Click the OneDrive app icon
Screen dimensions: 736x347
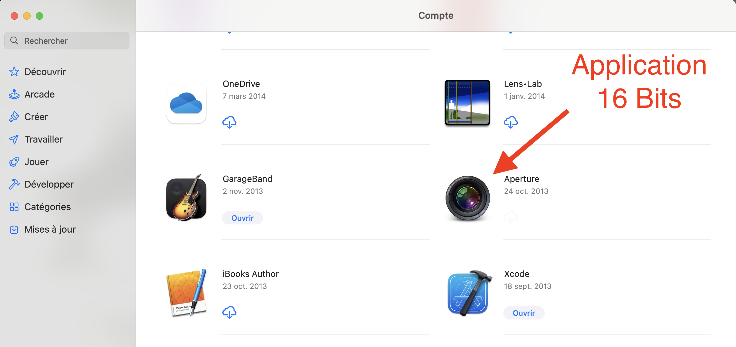pos(186,103)
